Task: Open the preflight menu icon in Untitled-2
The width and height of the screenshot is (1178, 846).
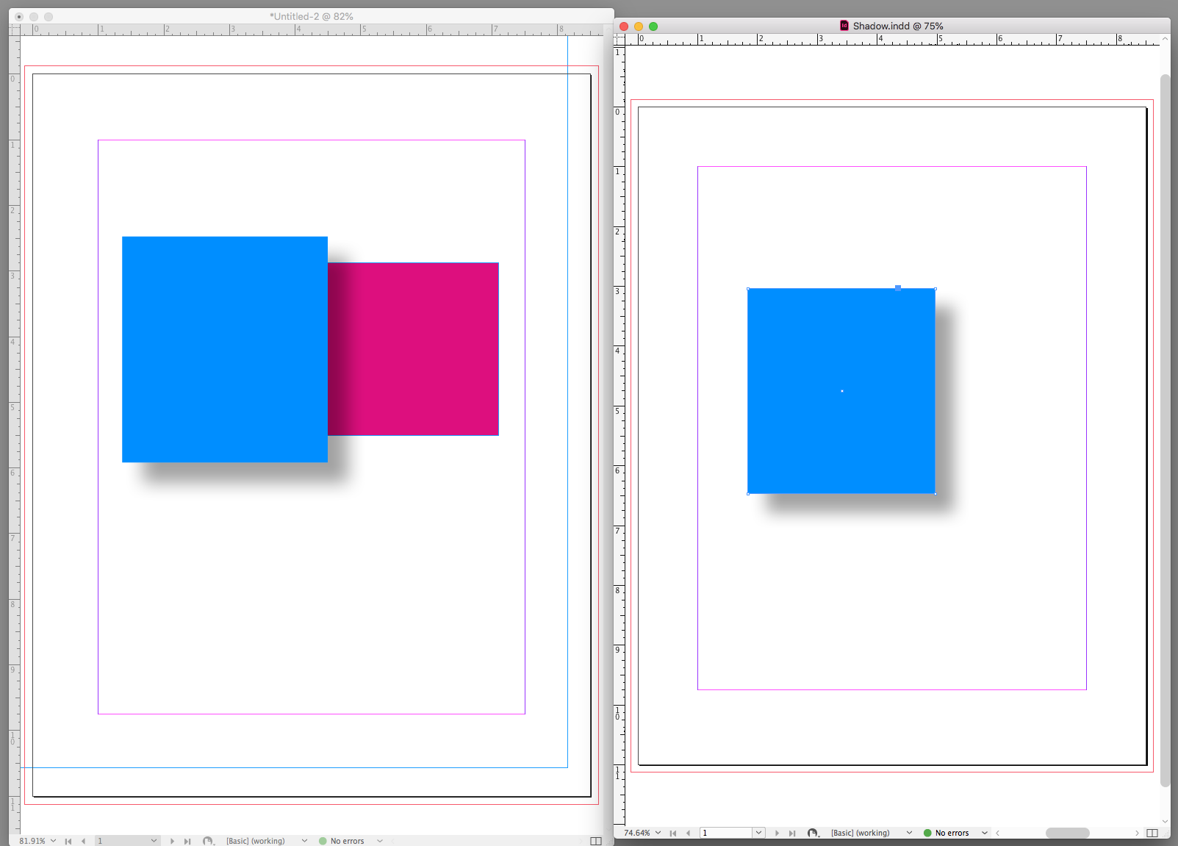Action: [208, 841]
